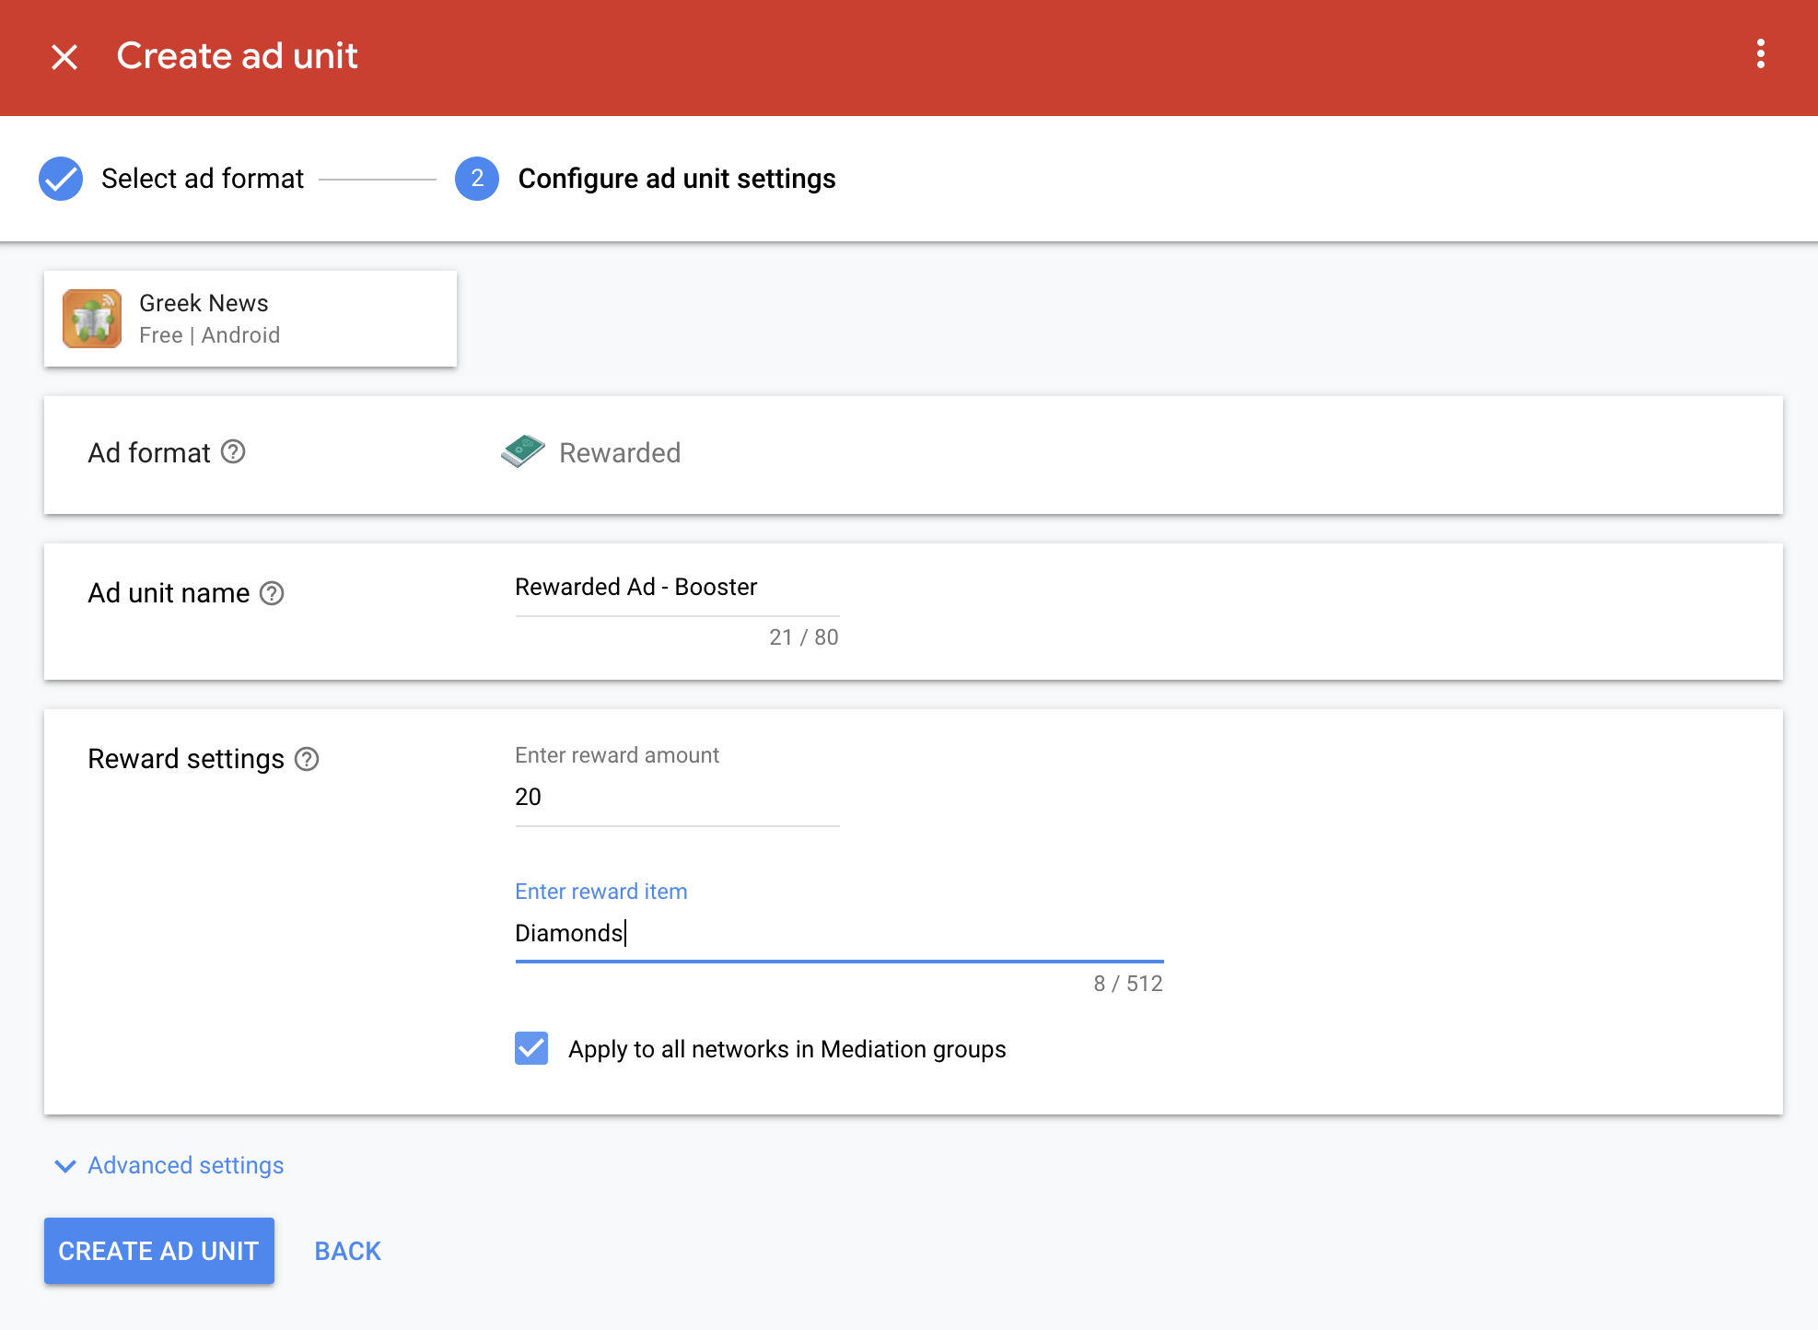Click the reward item Diamonds field

click(838, 934)
